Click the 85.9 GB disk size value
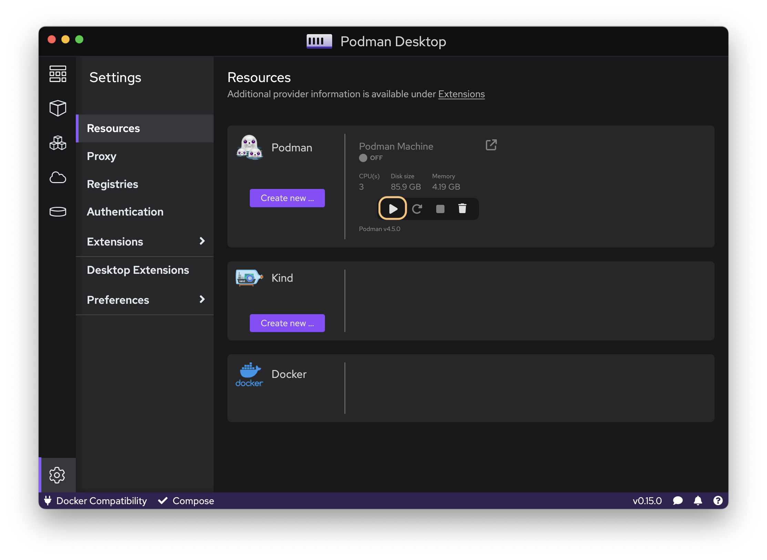This screenshot has height=560, width=767. pos(406,187)
